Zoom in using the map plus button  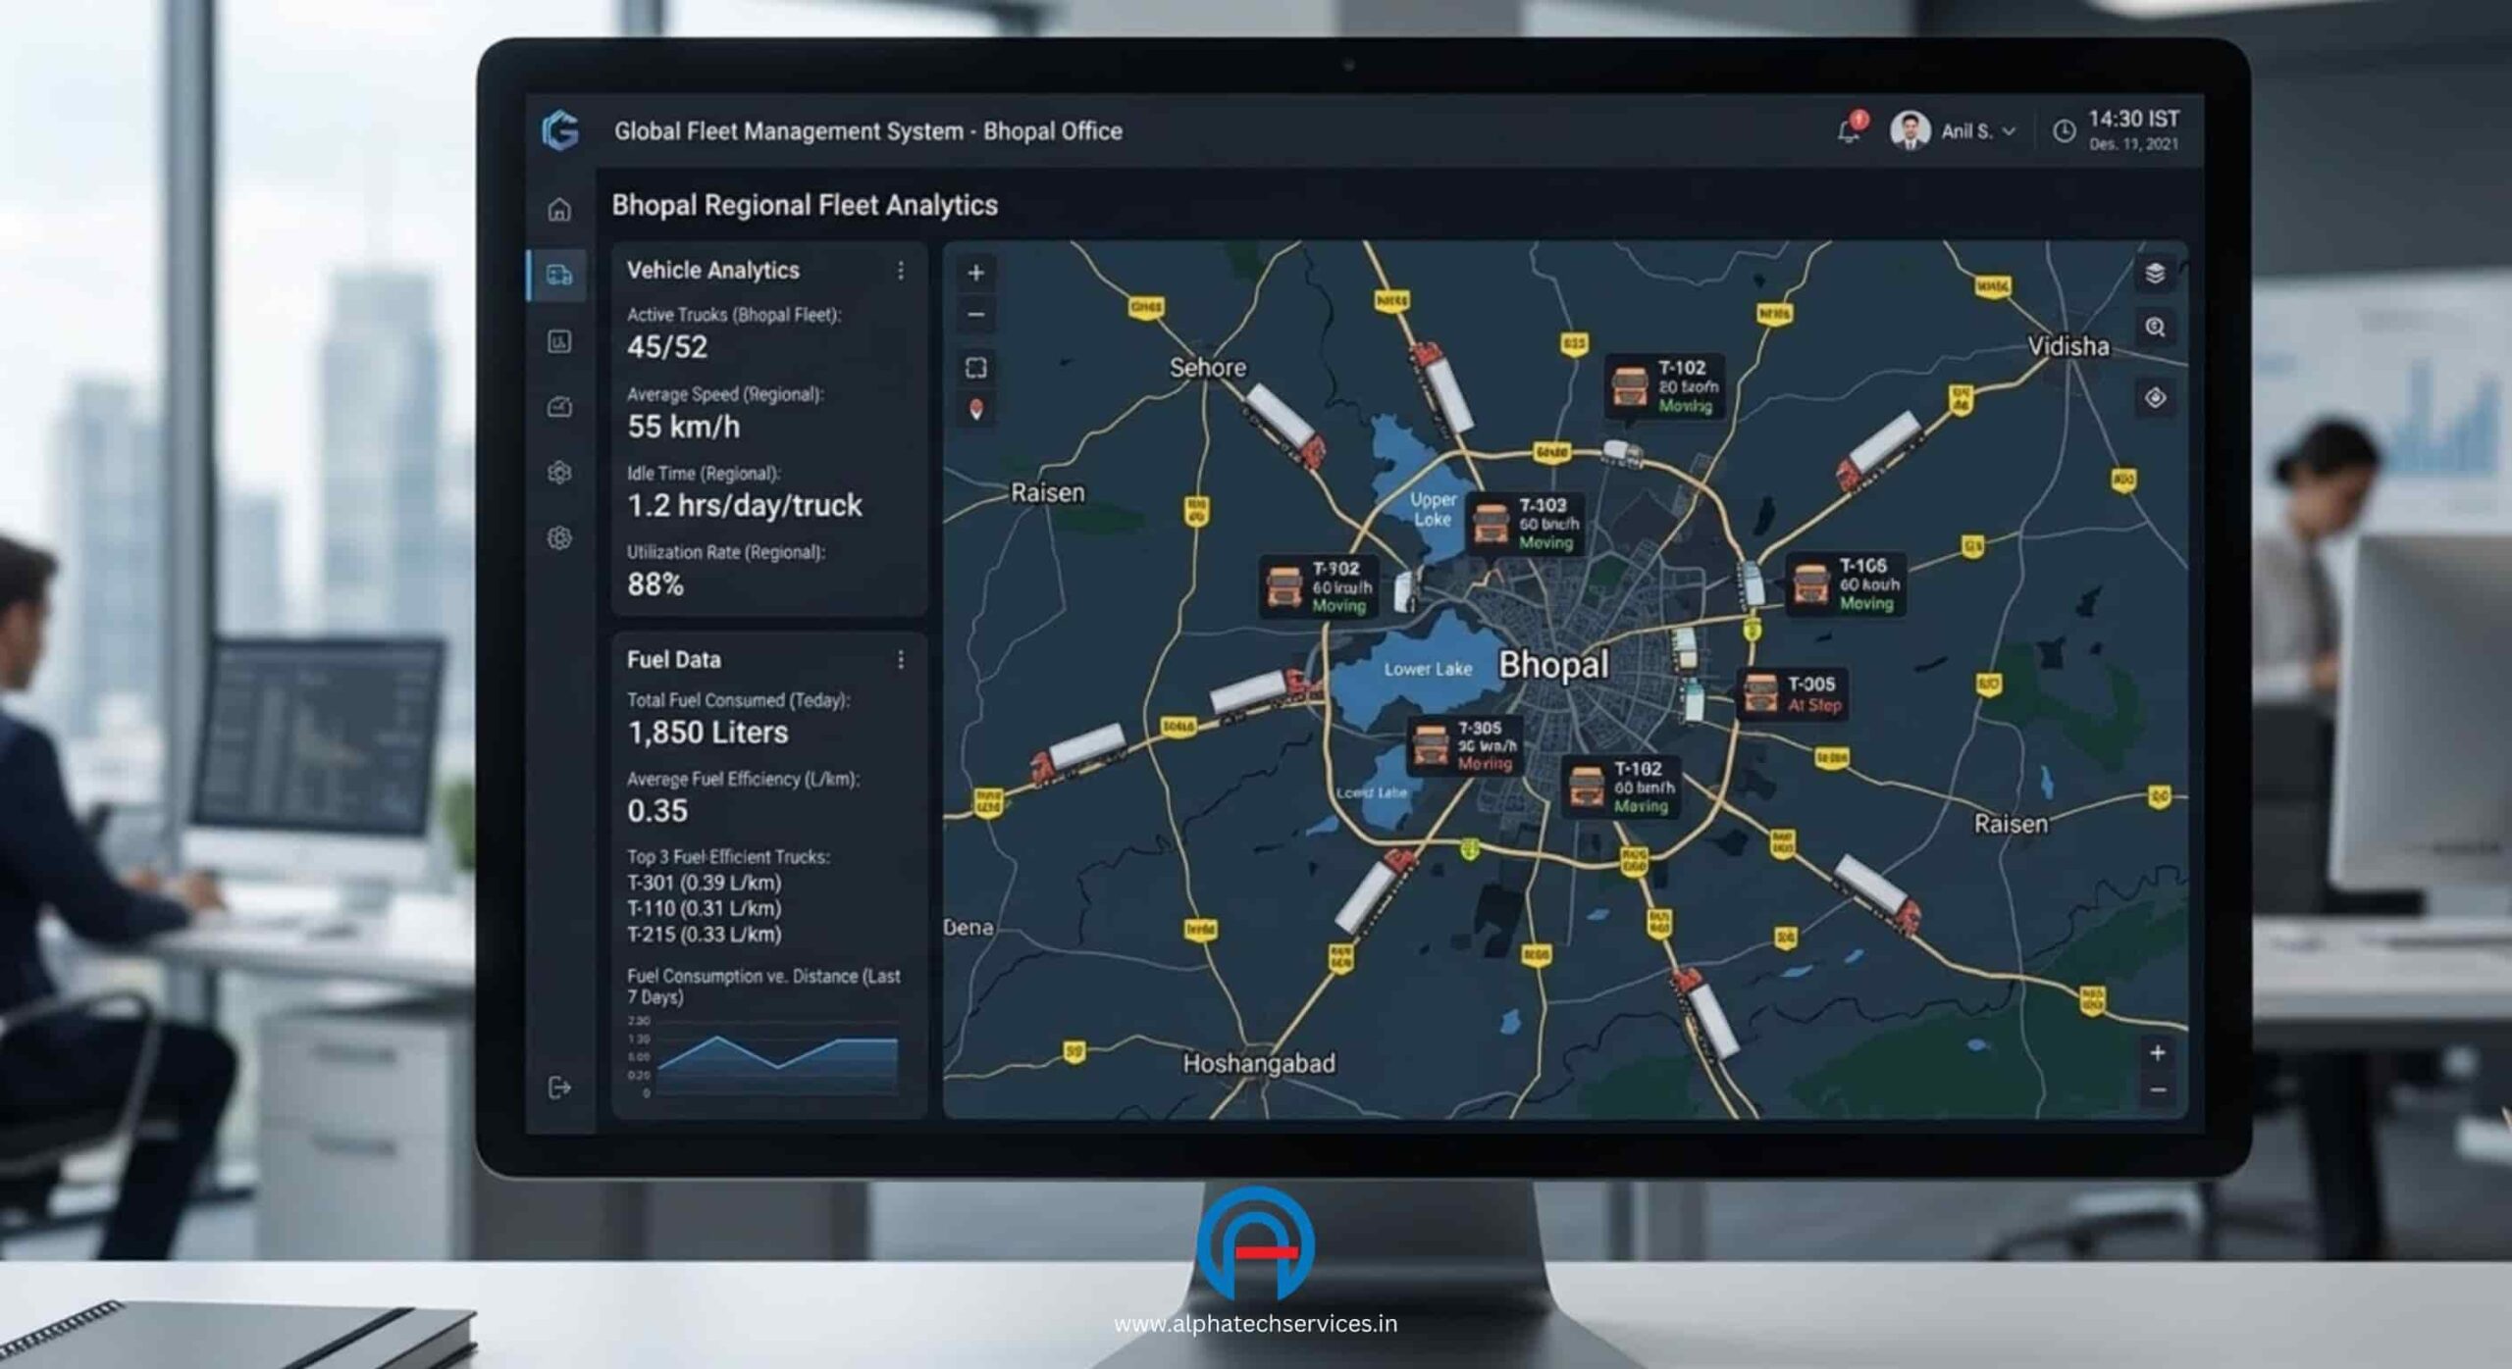pos(975,273)
